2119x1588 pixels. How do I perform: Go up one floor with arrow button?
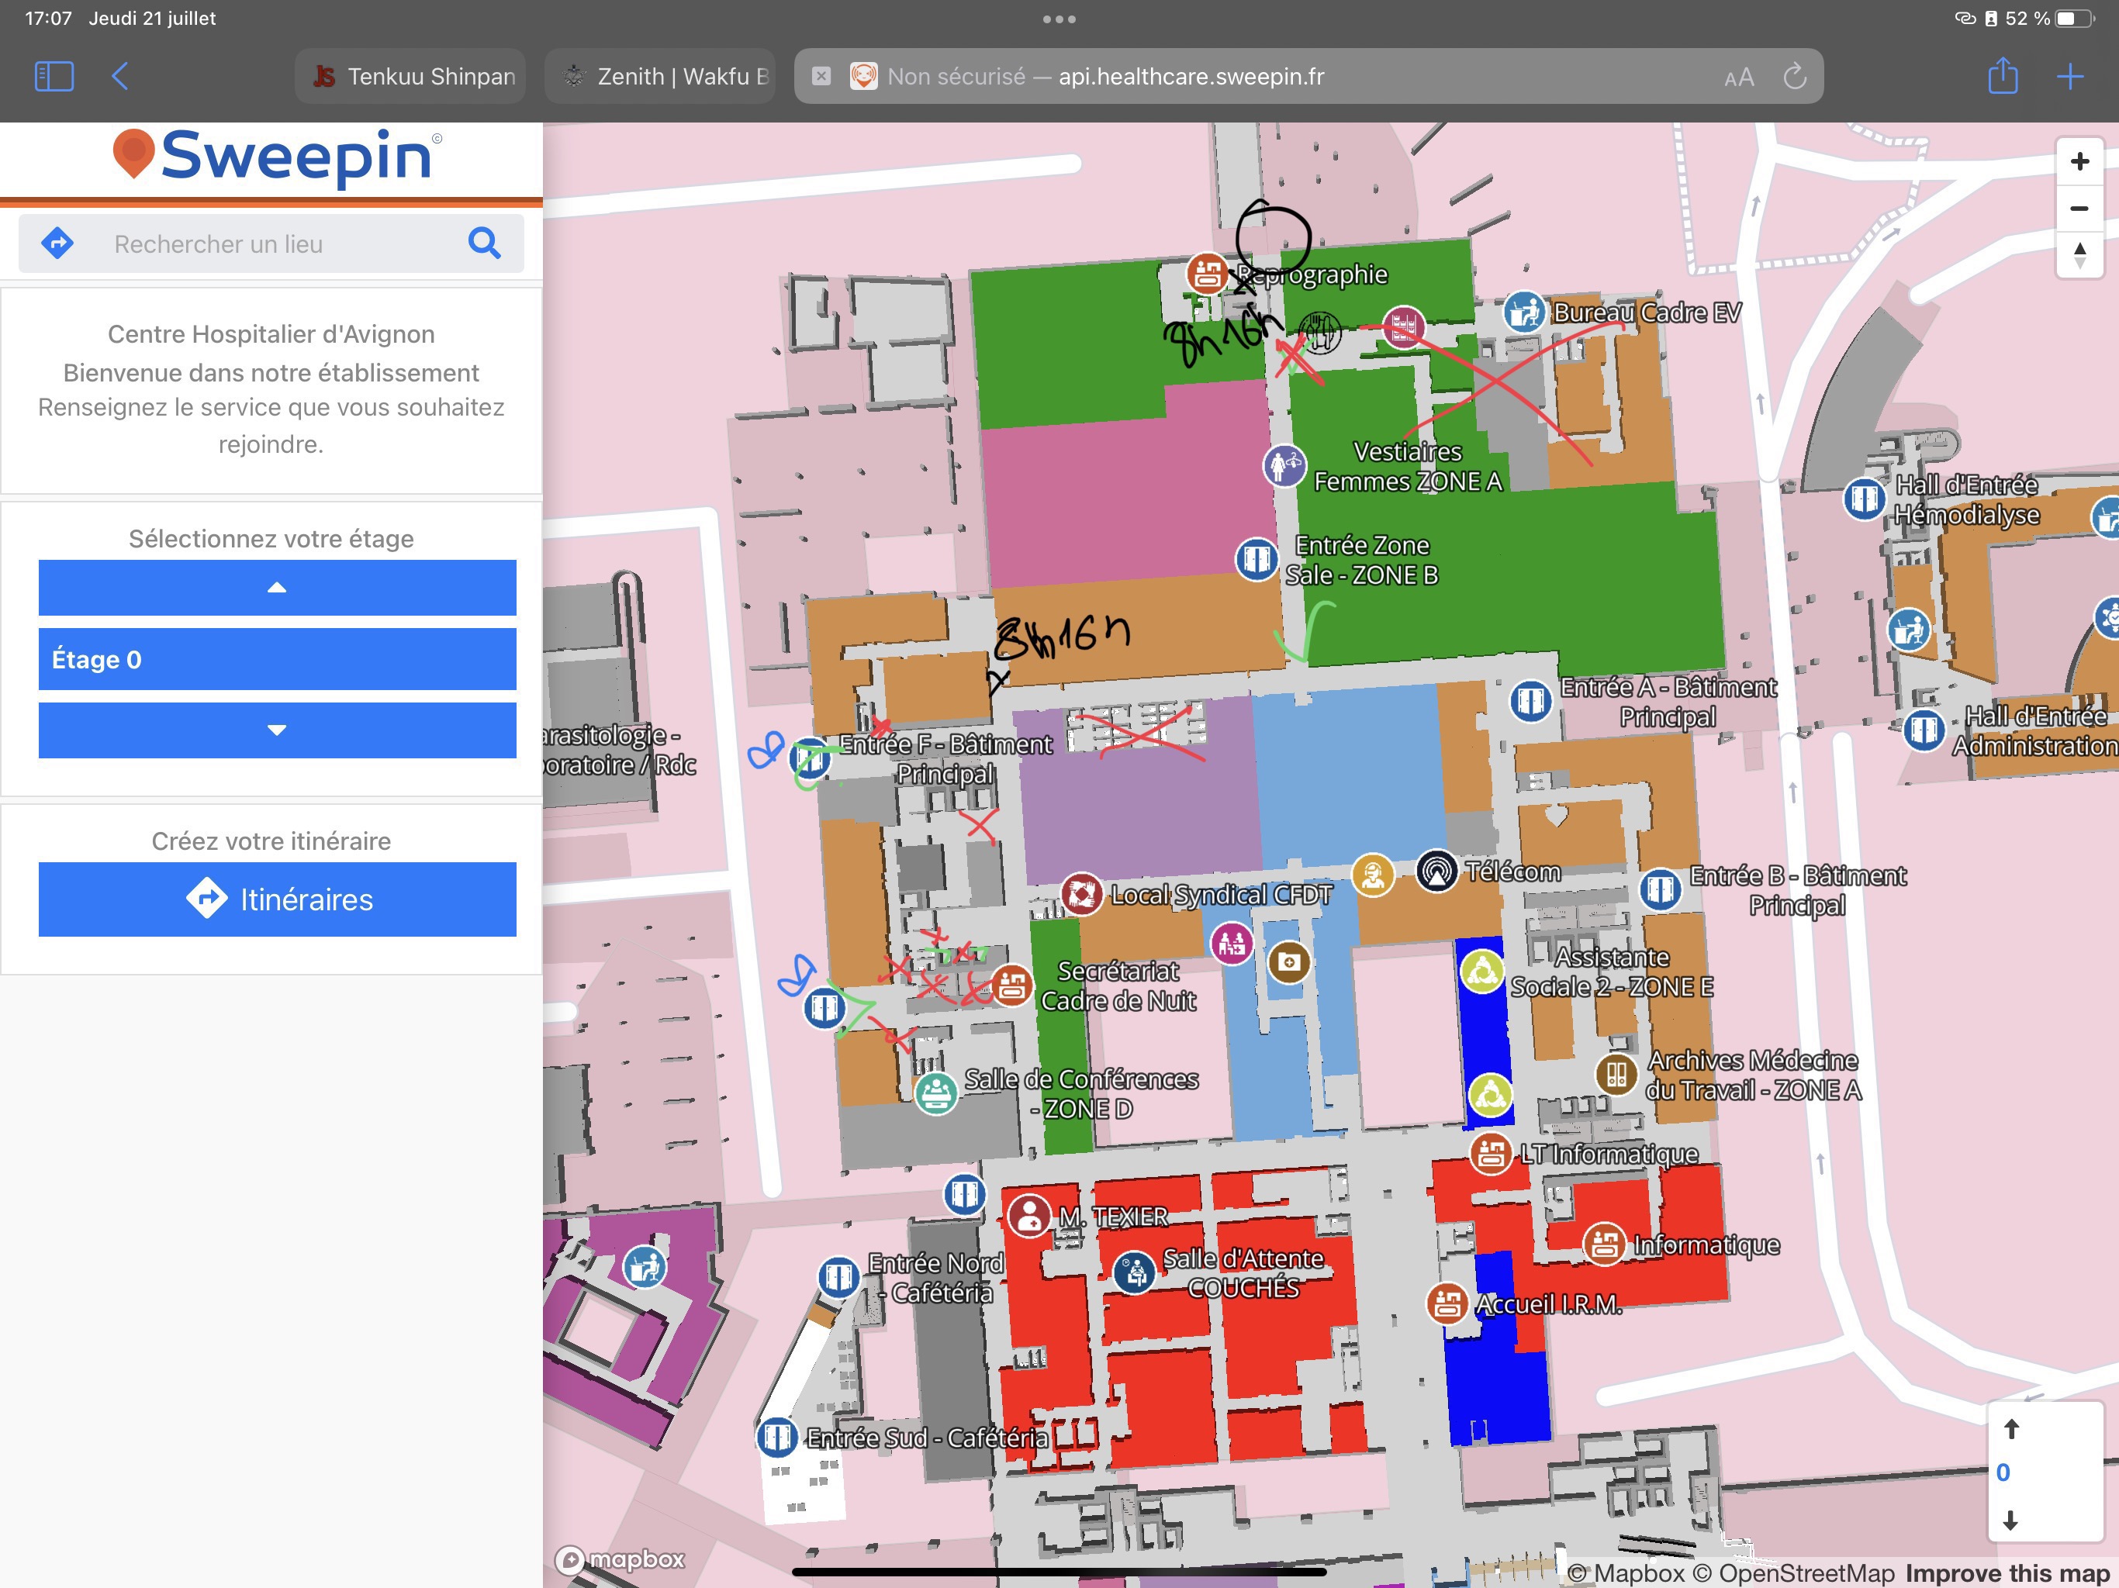(277, 587)
